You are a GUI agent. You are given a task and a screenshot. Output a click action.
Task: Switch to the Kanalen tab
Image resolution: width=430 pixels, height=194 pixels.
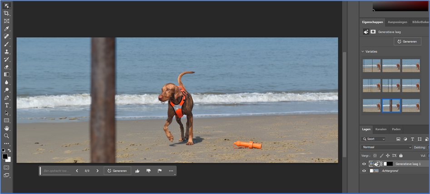(x=381, y=129)
